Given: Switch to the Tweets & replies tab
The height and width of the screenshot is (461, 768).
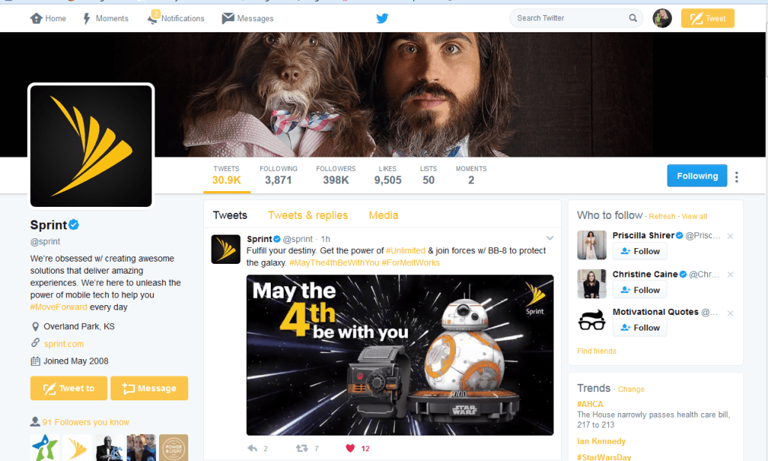Looking at the screenshot, I should pyautogui.click(x=307, y=215).
